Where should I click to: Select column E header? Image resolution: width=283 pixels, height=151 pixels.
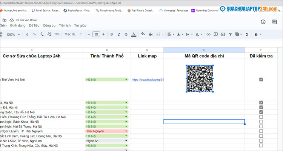pos(204,50)
